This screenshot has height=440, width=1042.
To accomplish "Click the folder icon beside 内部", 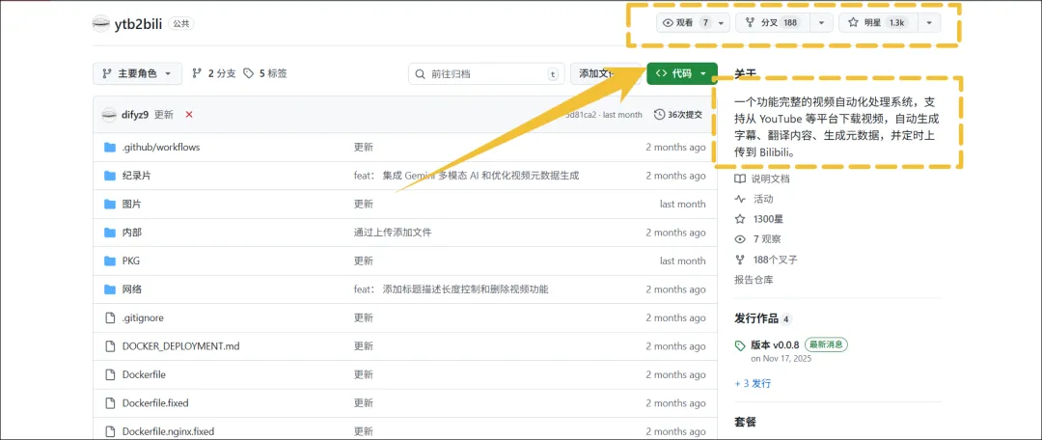I will click(110, 233).
